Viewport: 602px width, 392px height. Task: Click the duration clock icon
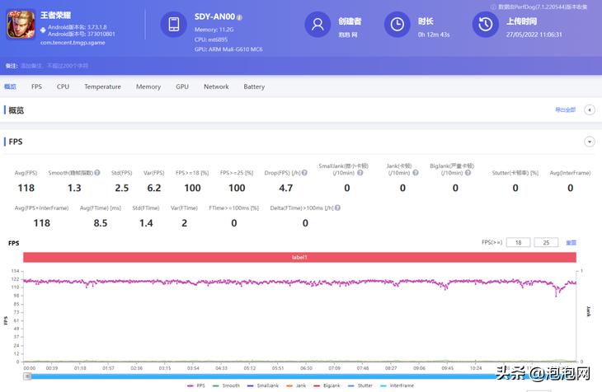tap(397, 25)
